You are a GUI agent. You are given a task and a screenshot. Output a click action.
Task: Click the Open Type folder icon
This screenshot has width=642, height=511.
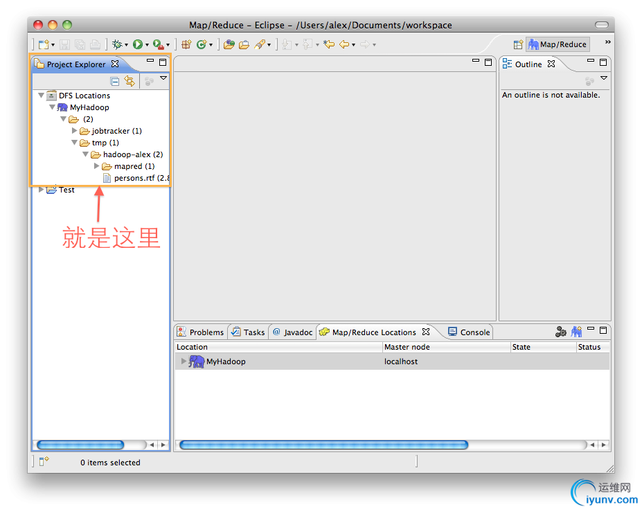click(x=229, y=44)
